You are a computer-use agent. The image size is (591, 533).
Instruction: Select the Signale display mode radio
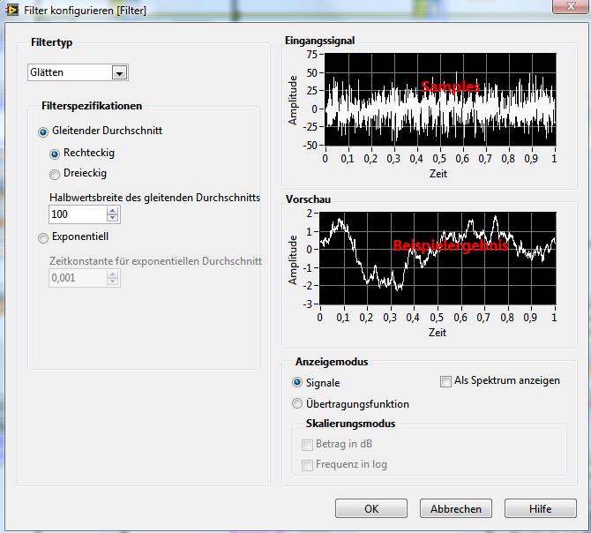(297, 382)
